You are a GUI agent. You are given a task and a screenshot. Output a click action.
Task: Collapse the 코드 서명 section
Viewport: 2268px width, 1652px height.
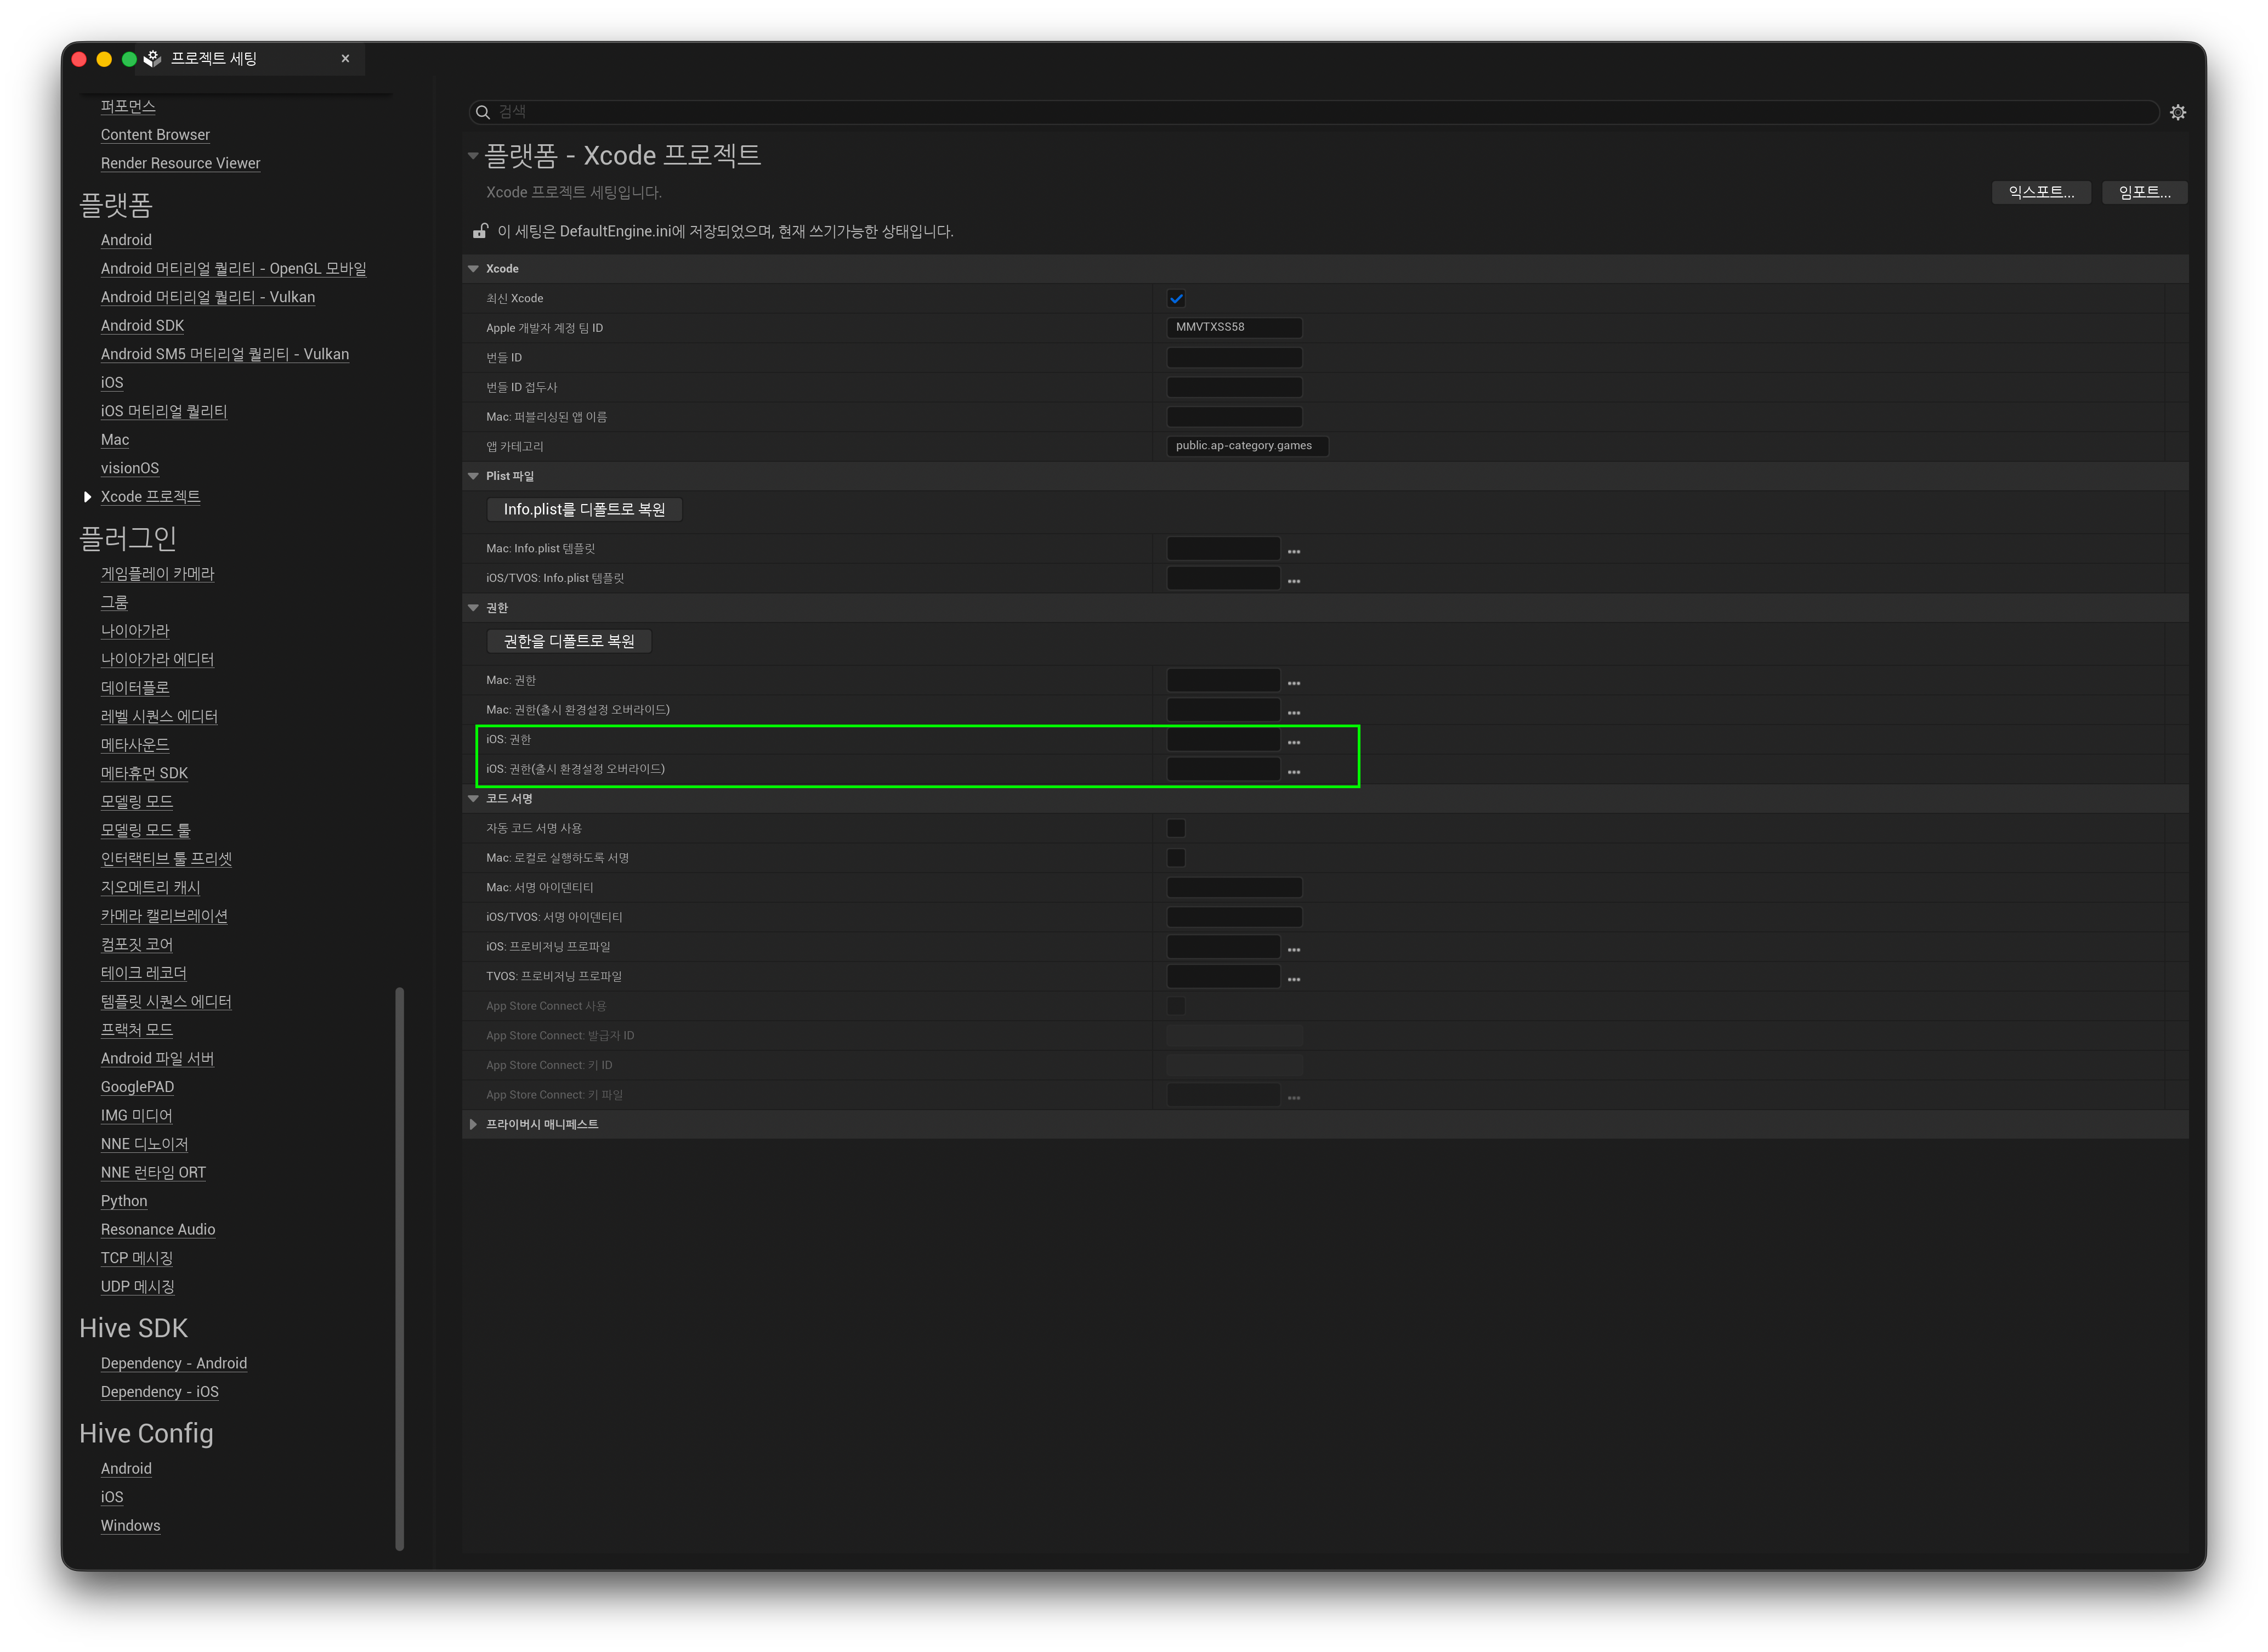[x=473, y=799]
